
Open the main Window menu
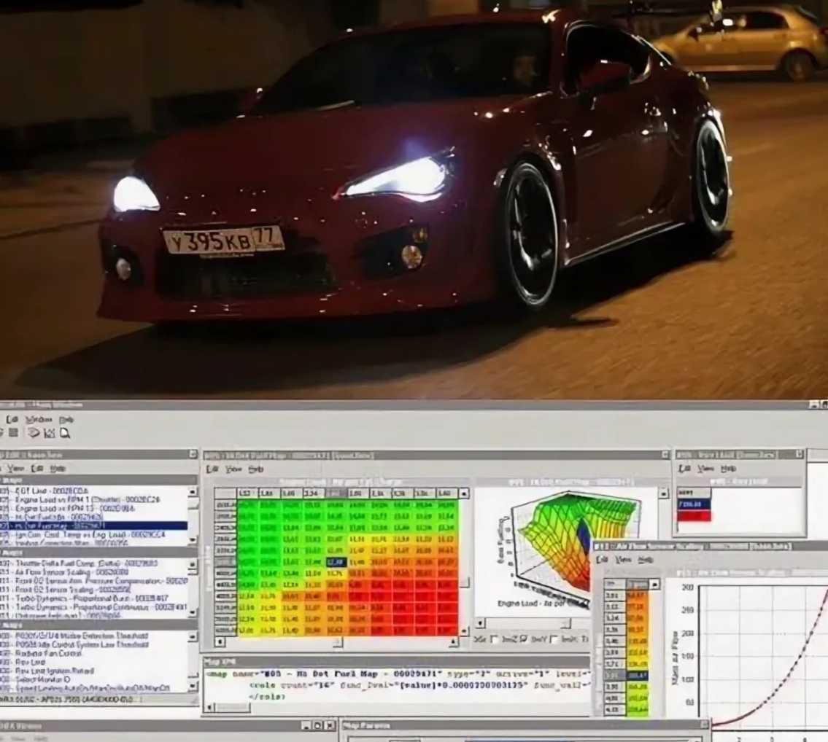(39, 420)
